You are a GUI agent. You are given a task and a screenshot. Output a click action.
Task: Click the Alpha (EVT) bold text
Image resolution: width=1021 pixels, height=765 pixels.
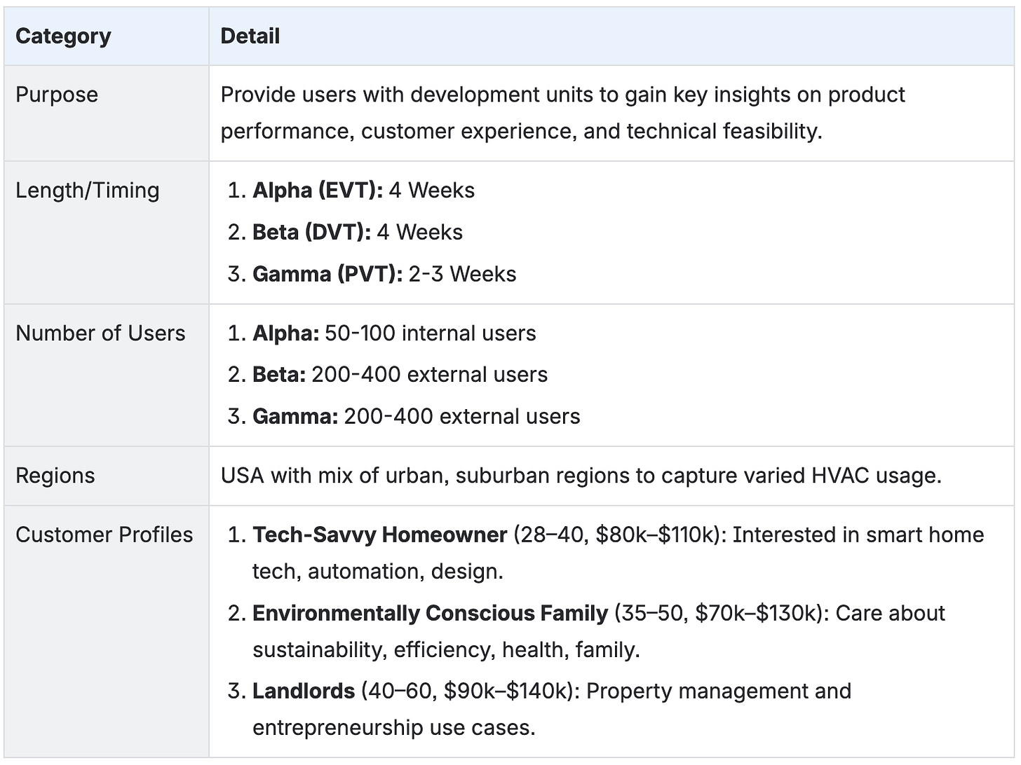[317, 190]
